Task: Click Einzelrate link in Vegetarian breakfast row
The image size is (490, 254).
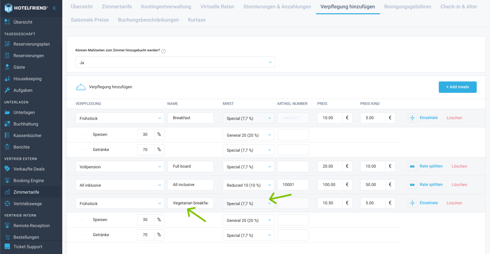Action: (428, 203)
